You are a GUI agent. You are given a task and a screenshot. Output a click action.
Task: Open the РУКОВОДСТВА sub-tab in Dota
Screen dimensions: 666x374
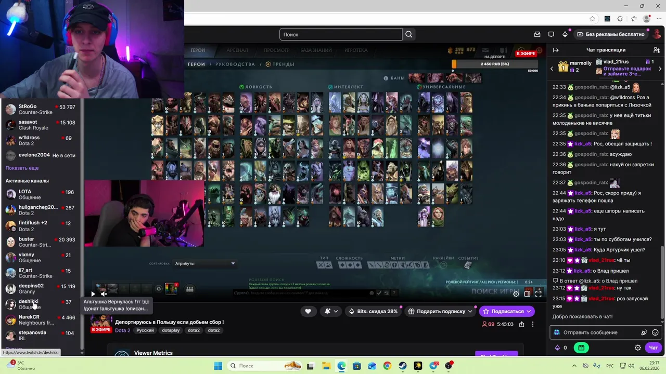pyautogui.click(x=235, y=64)
